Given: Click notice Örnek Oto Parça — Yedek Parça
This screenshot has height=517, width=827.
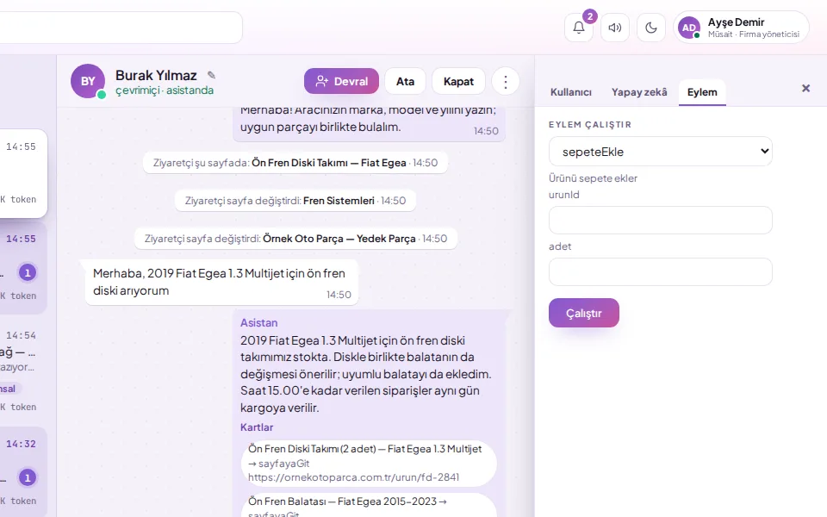Looking at the screenshot, I should 295,239.
